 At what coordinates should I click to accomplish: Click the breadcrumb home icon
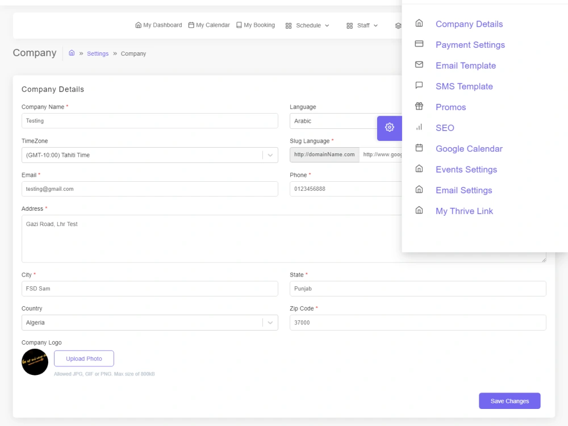click(72, 53)
